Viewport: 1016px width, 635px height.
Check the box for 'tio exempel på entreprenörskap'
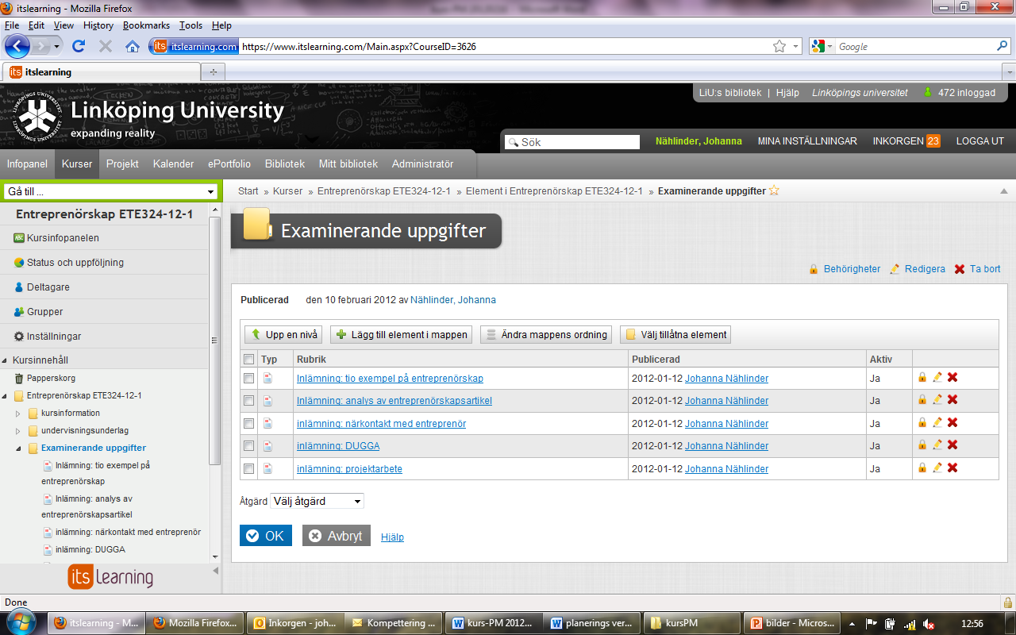[249, 378]
